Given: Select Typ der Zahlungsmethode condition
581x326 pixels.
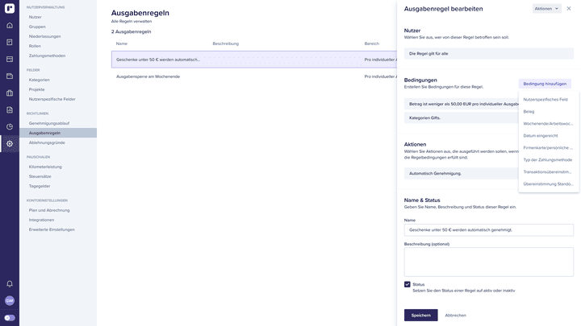Looking at the screenshot, I should tap(549, 160).
